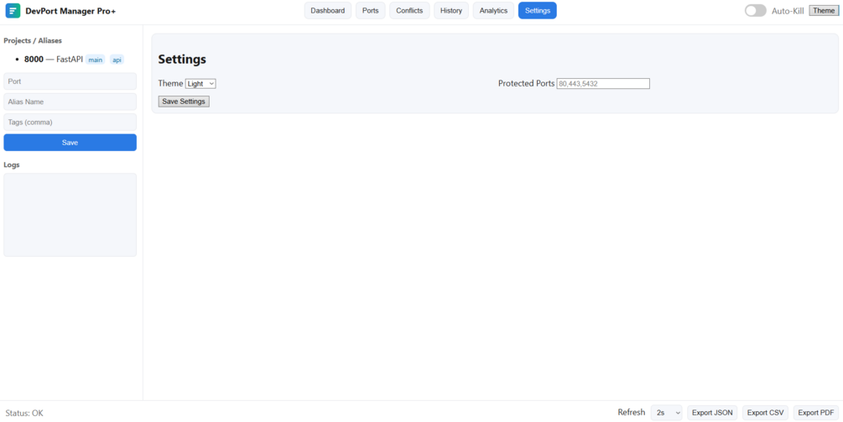Click the main tag on FastAPI

pos(96,60)
